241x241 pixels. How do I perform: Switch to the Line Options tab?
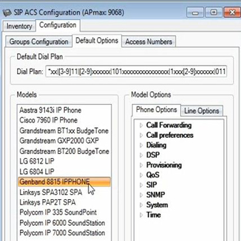[202, 111]
